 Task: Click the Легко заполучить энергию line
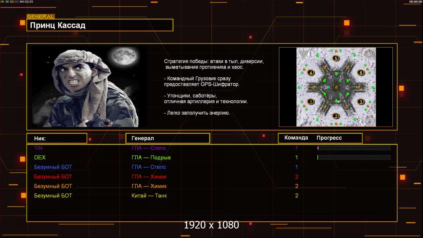pyautogui.click(x=197, y=113)
